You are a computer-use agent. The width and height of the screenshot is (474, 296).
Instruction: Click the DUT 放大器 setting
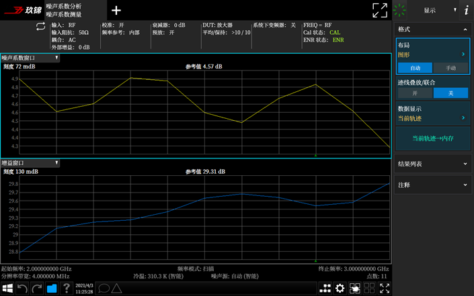[x=218, y=26]
